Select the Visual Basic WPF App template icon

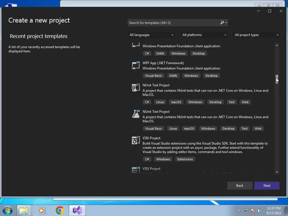point(136,65)
